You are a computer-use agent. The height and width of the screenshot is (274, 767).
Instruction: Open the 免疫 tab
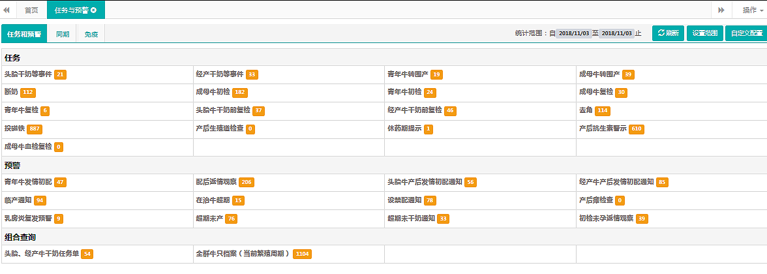[x=91, y=34]
